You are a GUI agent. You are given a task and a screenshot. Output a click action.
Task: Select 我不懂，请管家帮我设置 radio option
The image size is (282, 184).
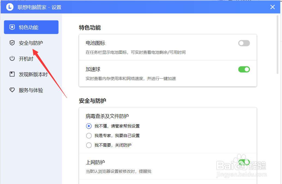click(89, 126)
